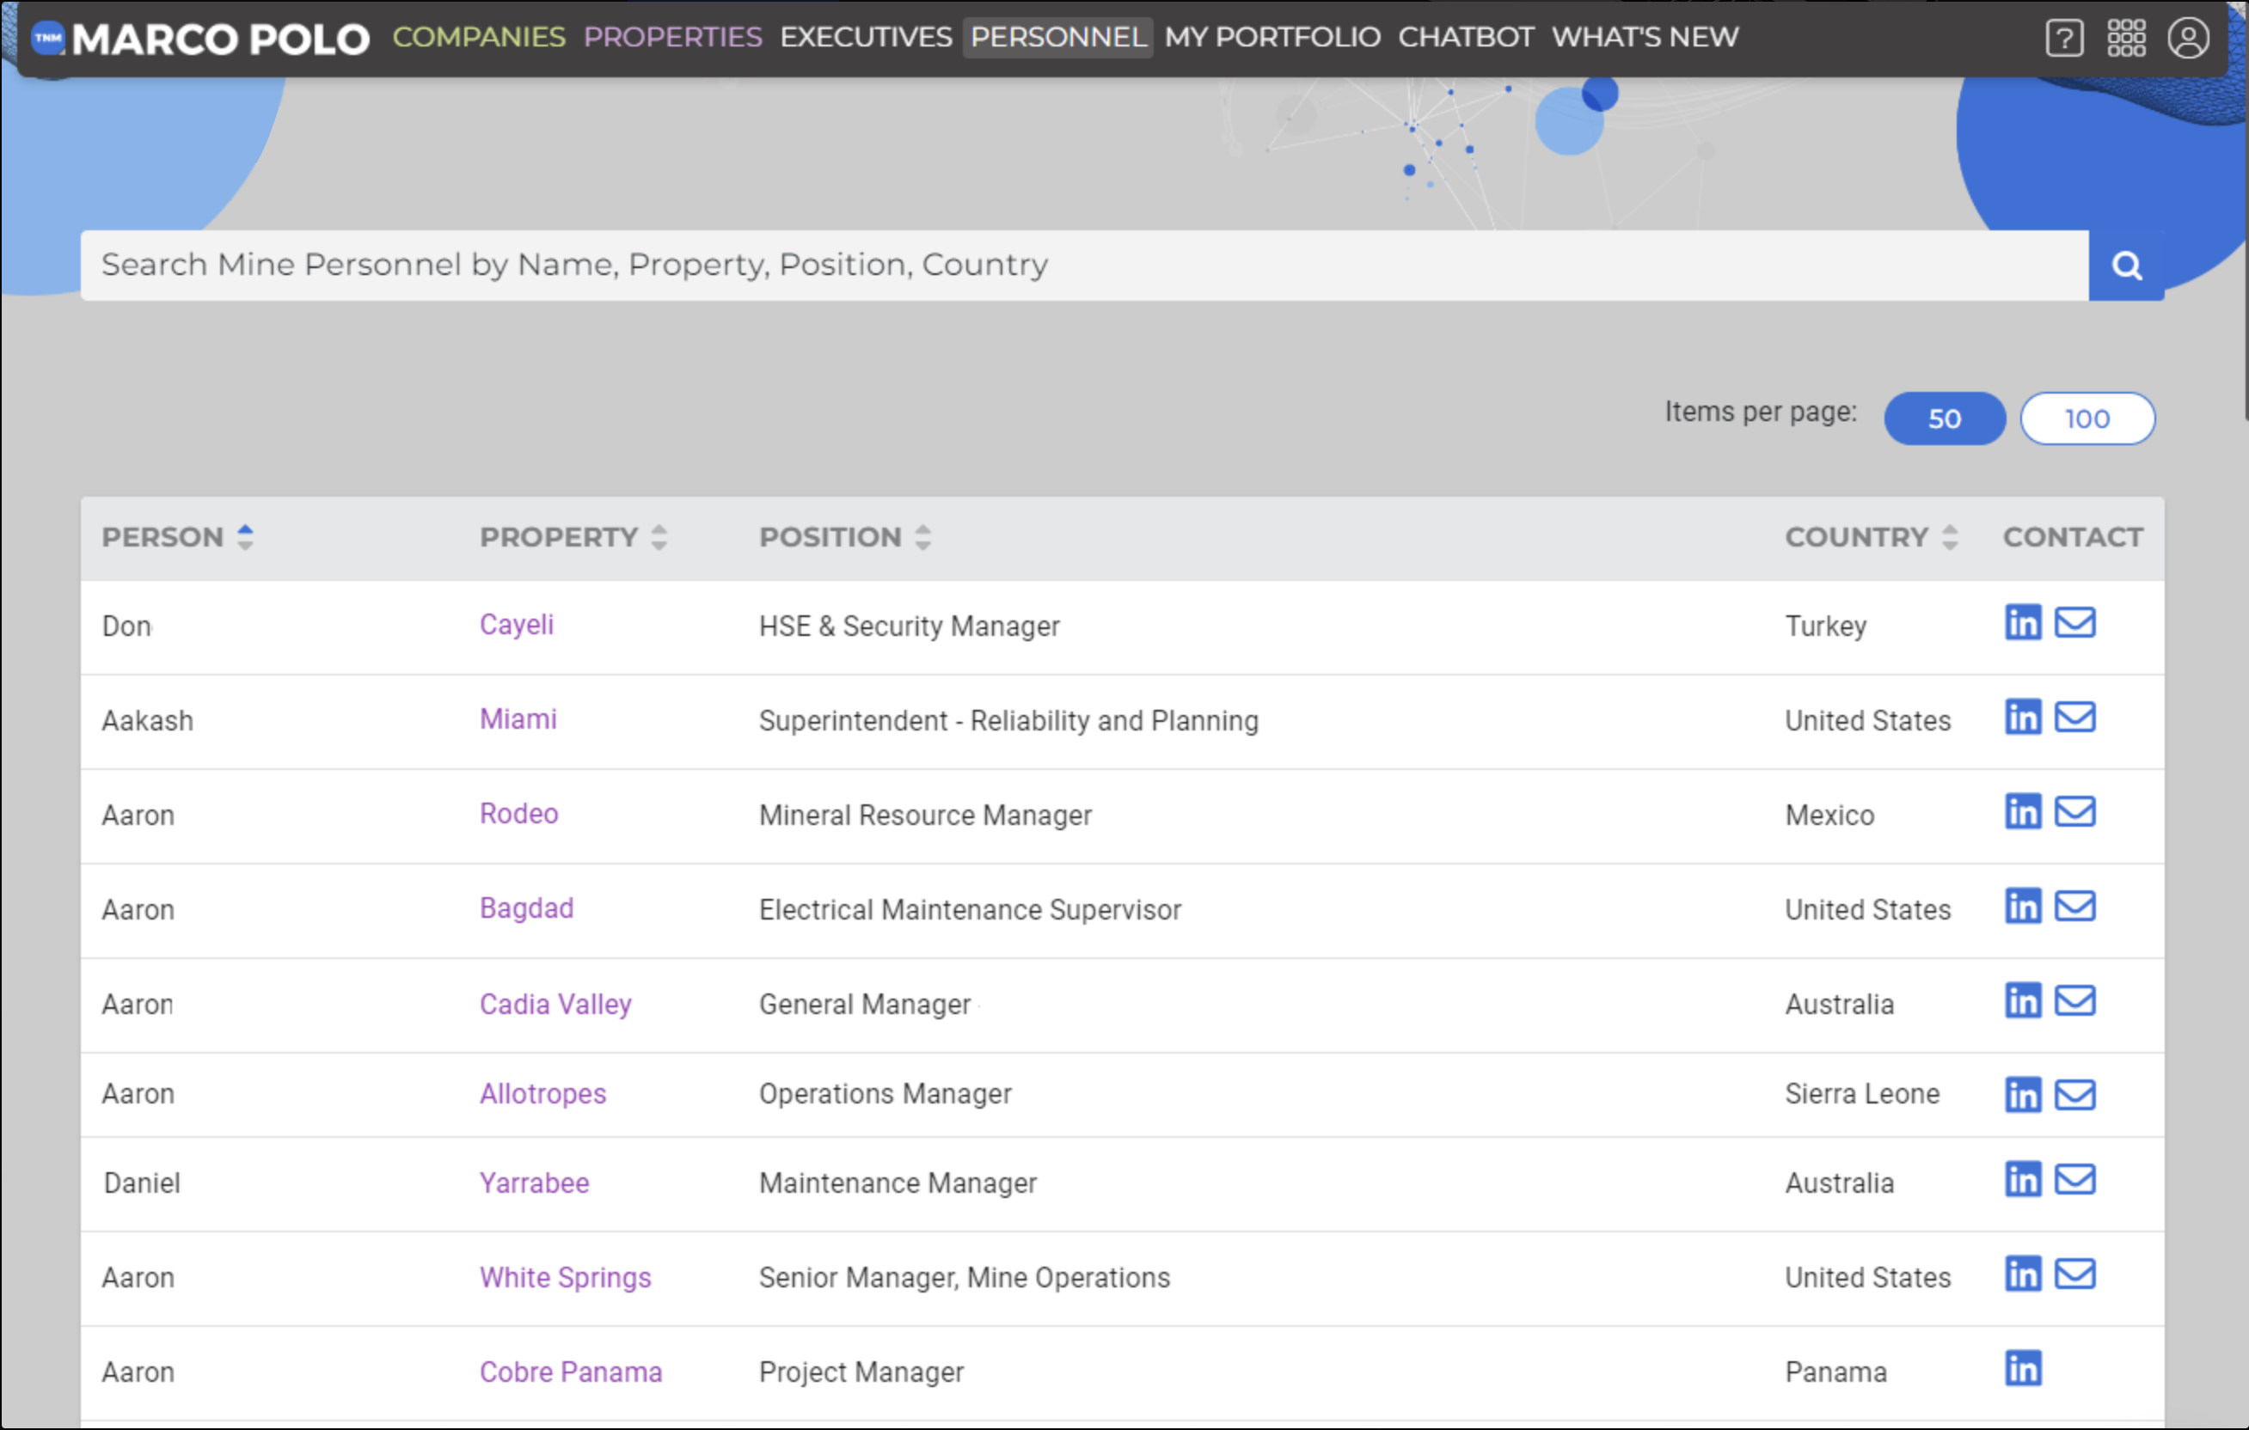The width and height of the screenshot is (2249, 1430).
Task: Open the Miami property link
Action: tap(518, 718)
